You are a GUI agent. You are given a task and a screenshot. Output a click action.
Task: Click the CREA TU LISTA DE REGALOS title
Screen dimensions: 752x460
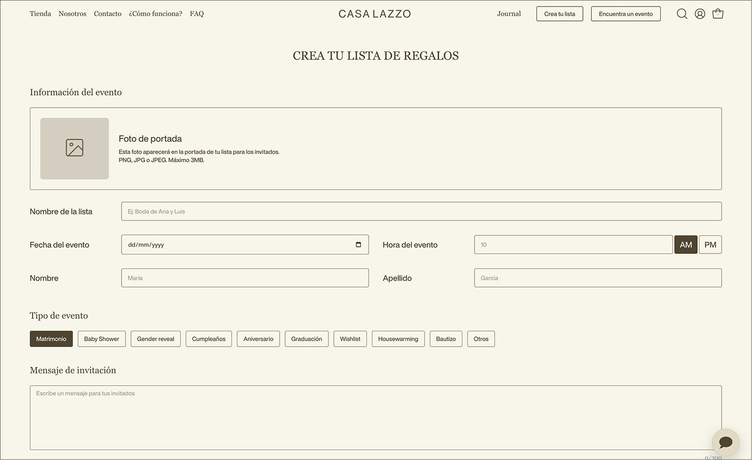click(x=376, y=56)
